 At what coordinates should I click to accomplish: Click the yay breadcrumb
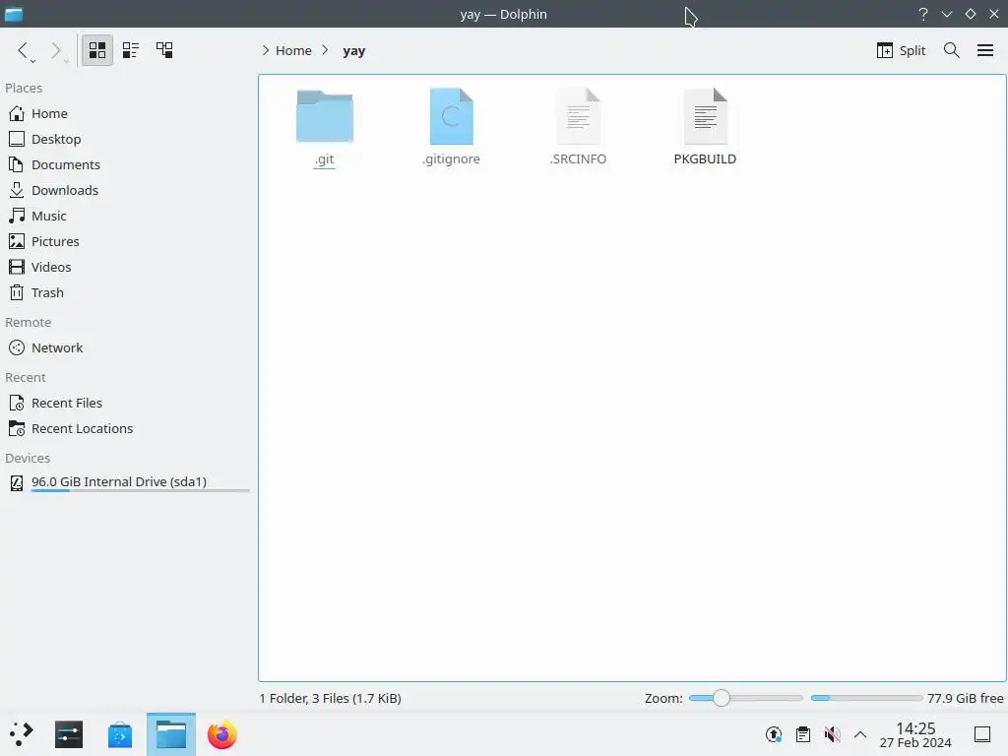pos(353,51)
